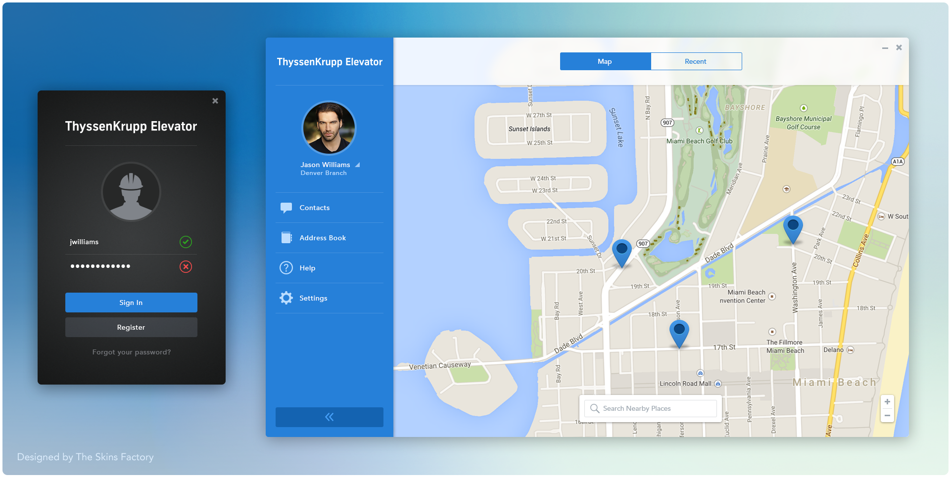Click Jason Williams profile photo
The width and height of the screenshot is (950, 478).
pyautogui.click(x=329, y=128)
